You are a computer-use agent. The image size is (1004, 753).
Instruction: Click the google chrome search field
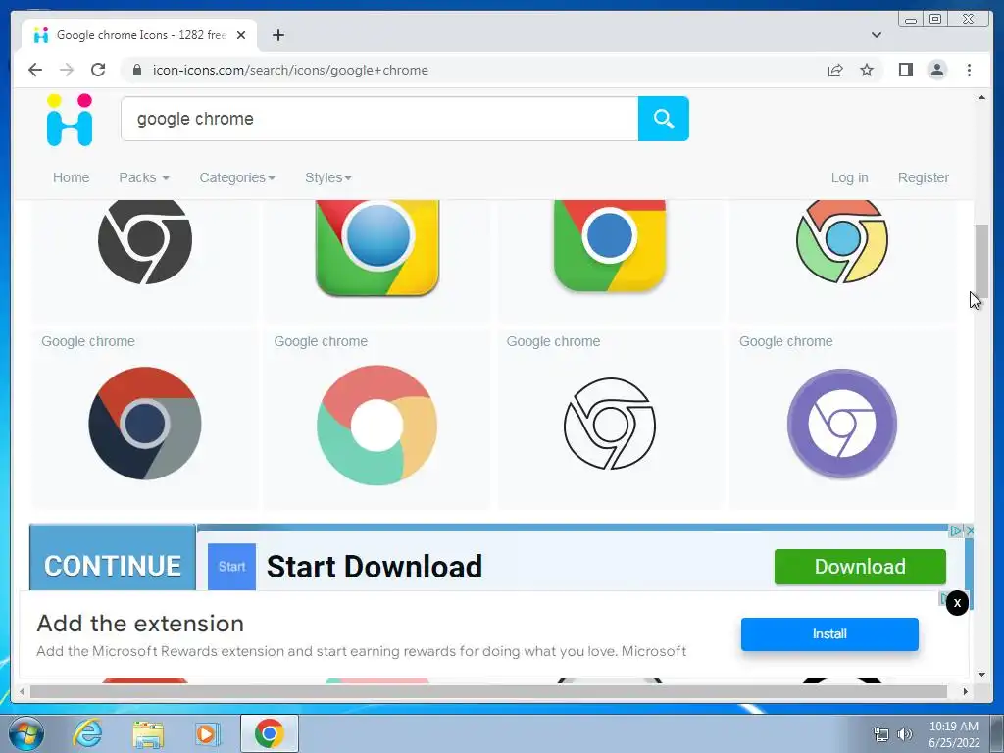(379, 119)
